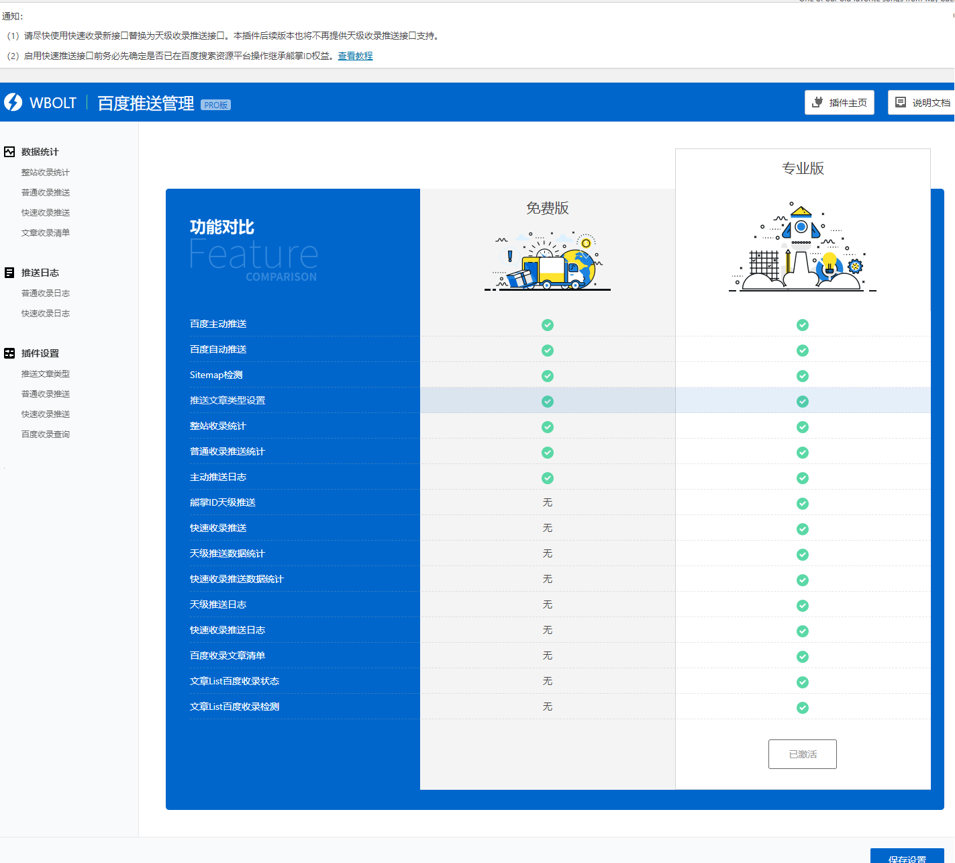Viewport: 955px width, 863px height.
Task: Open 普通收录日志 in sidebar
Action: [x=46, y=293]
